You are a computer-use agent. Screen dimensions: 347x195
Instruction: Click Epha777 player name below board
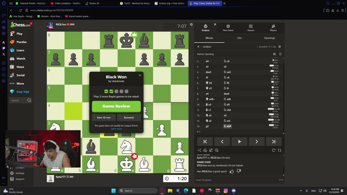click(x=61, y=177)
